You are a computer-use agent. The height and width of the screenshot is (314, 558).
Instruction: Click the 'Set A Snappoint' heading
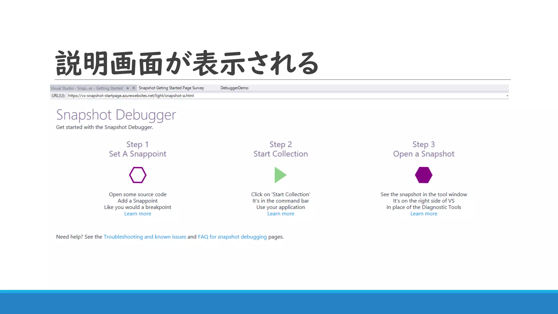(x=138, y=154)
